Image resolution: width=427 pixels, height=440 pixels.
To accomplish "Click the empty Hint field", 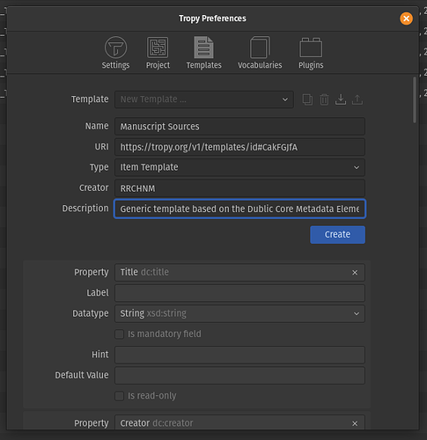I will tap(239, 355).
